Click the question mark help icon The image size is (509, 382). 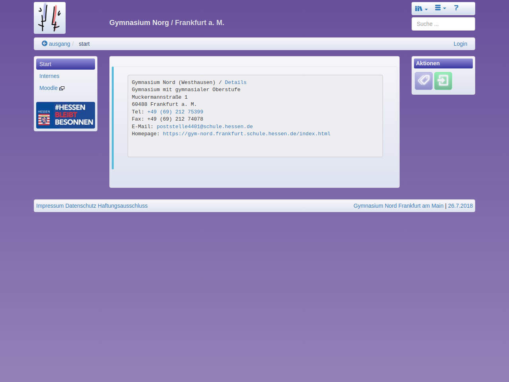[x=456, y=8]
